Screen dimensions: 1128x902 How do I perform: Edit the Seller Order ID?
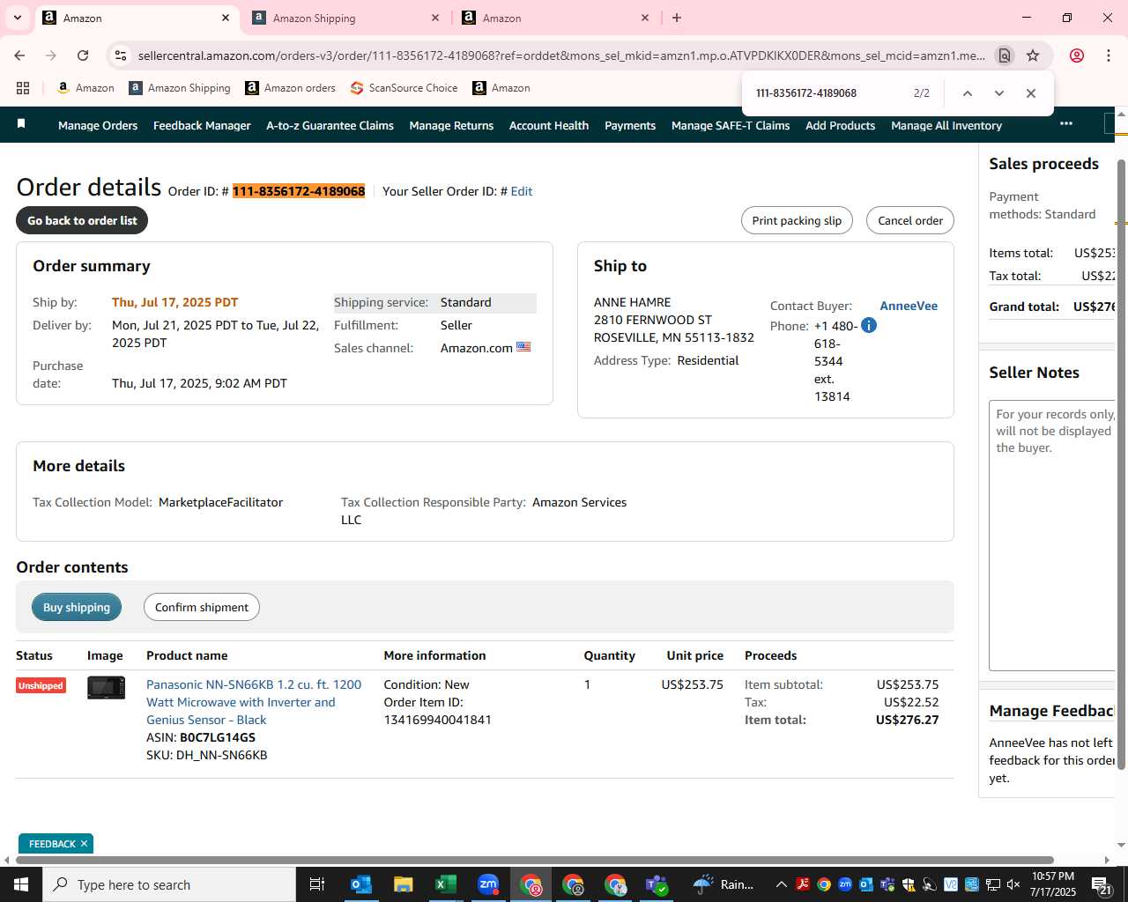tap(522, 191)
